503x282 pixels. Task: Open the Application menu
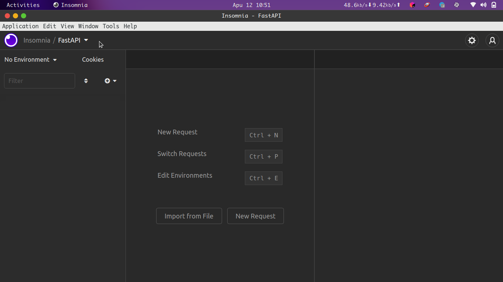(20, 26)
